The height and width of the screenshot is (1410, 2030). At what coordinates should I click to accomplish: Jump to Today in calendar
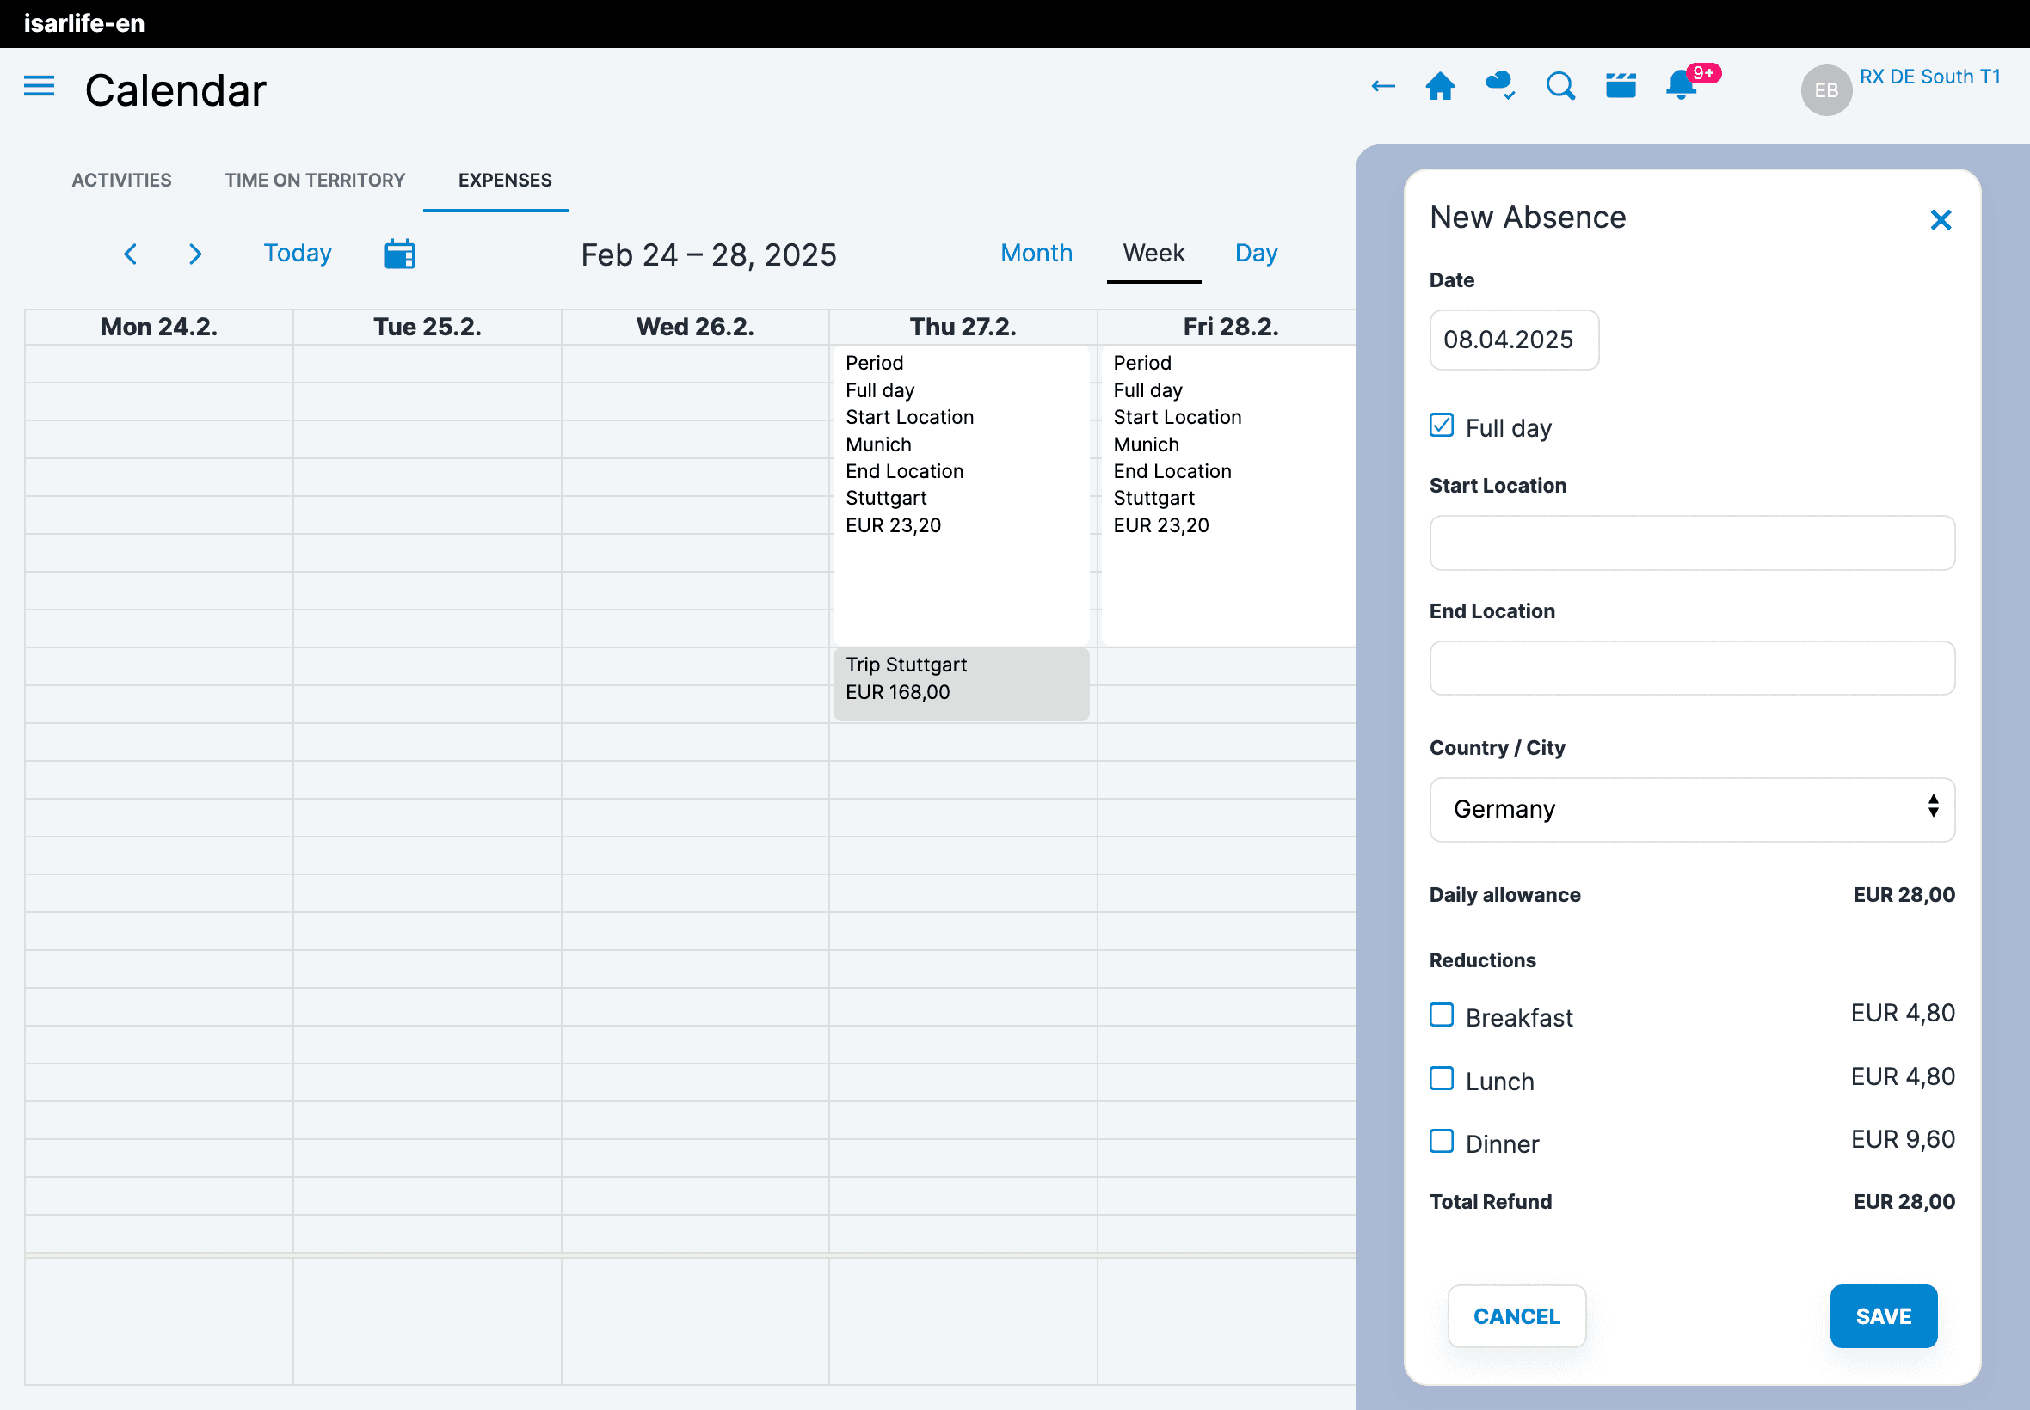tap(298, 254)
